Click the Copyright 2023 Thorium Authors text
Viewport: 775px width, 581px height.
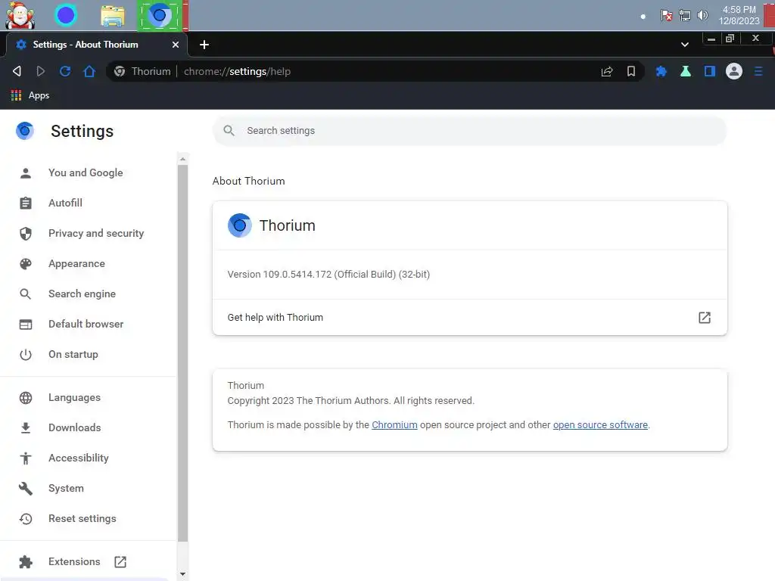pyautogui.click(x=350, y=401)
